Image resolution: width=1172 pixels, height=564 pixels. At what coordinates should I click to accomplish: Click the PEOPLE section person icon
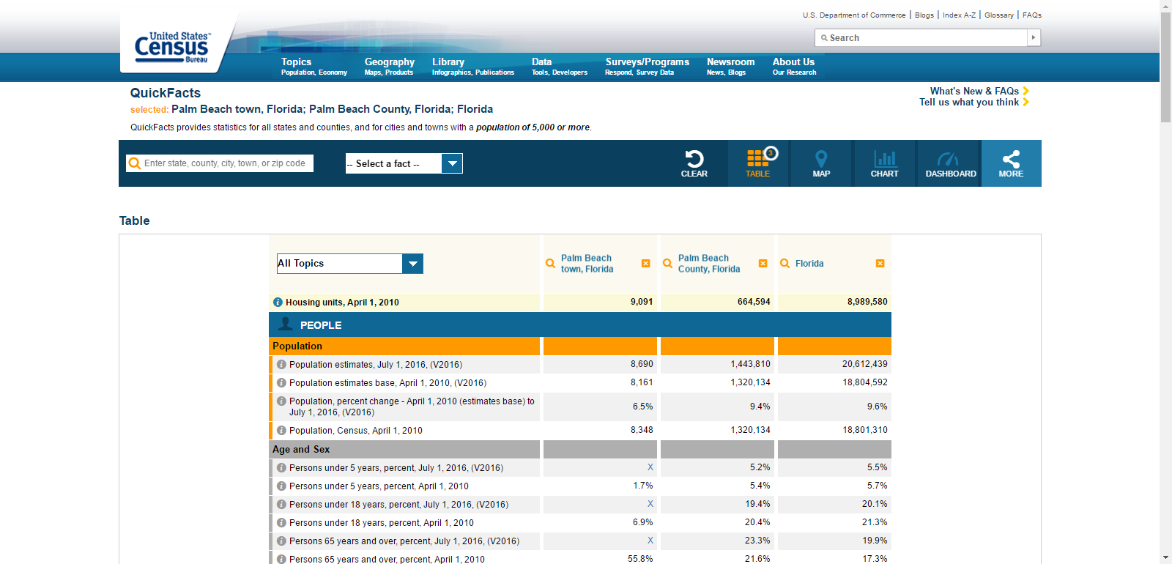pos(286,324)
